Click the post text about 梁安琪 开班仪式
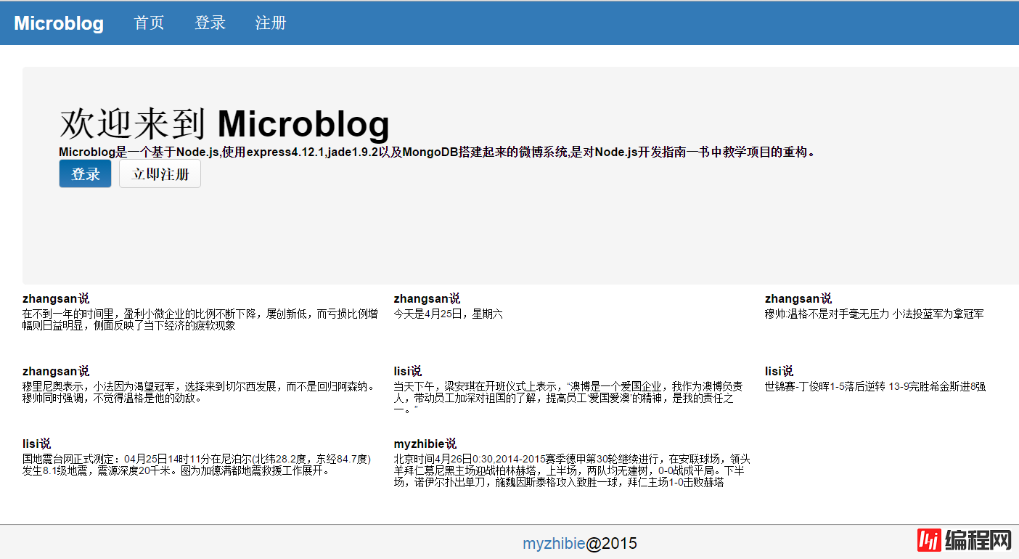Screen dimensions: 1019x559 pyautogui.click(x=568, y=398)
